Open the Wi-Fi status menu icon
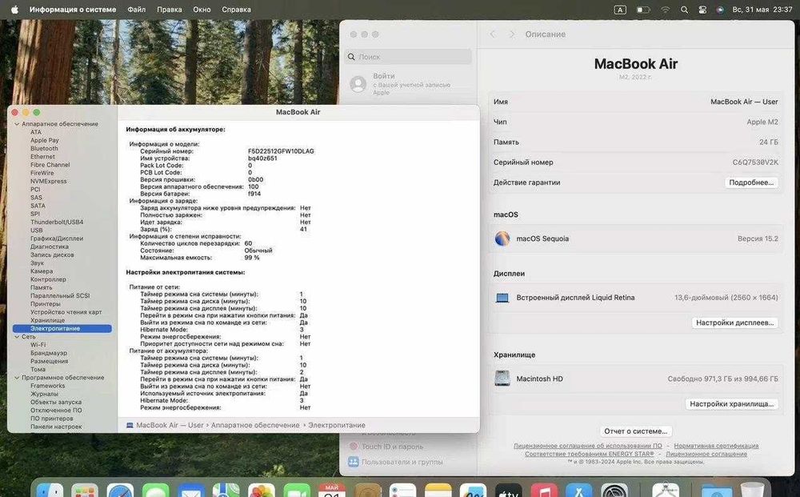Screen dimensions: 800x497 (x=666, y=10)
